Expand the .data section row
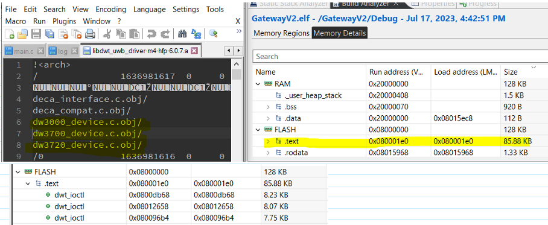Screen dimensions: 548x225 [268, 118]
